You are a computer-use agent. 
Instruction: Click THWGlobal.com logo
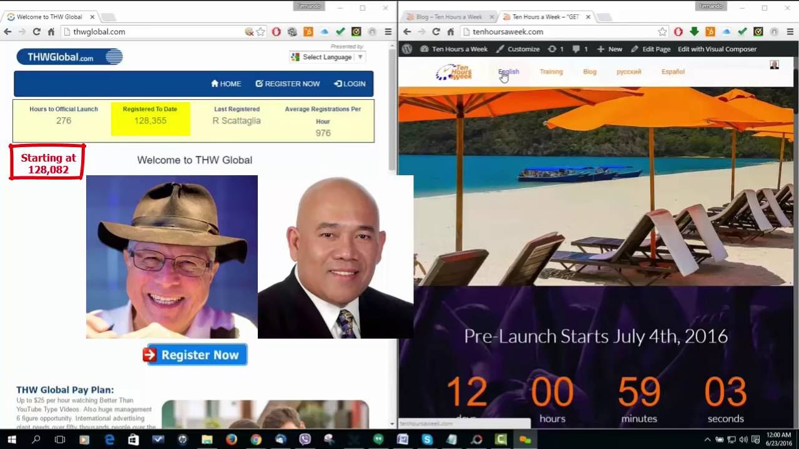[69, 57]
